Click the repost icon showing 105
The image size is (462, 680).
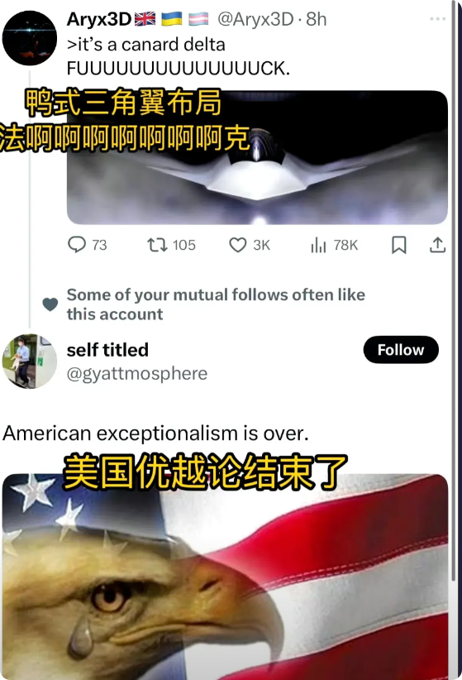tap(157, 245)
